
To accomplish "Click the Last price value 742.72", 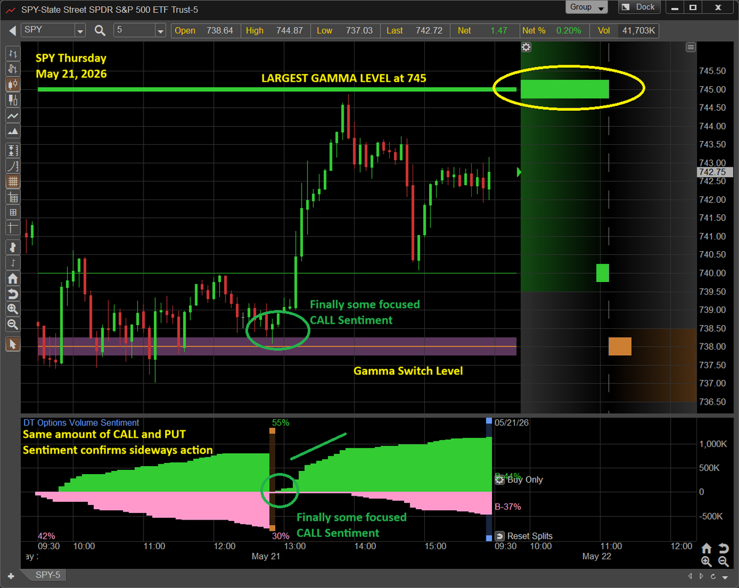I will click(428, 31).
